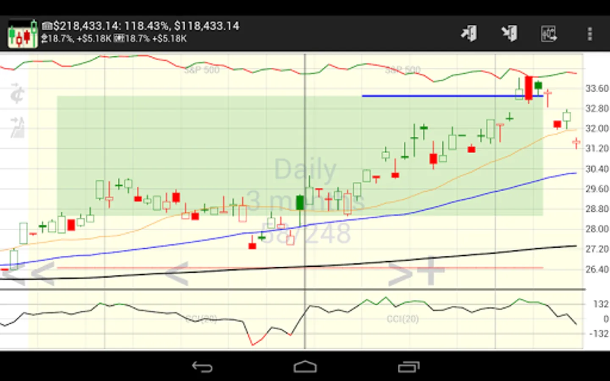
Task: Tap the 18.7%, +$5.18K return line
Action: pyautogui.click(x=114, y=39)
